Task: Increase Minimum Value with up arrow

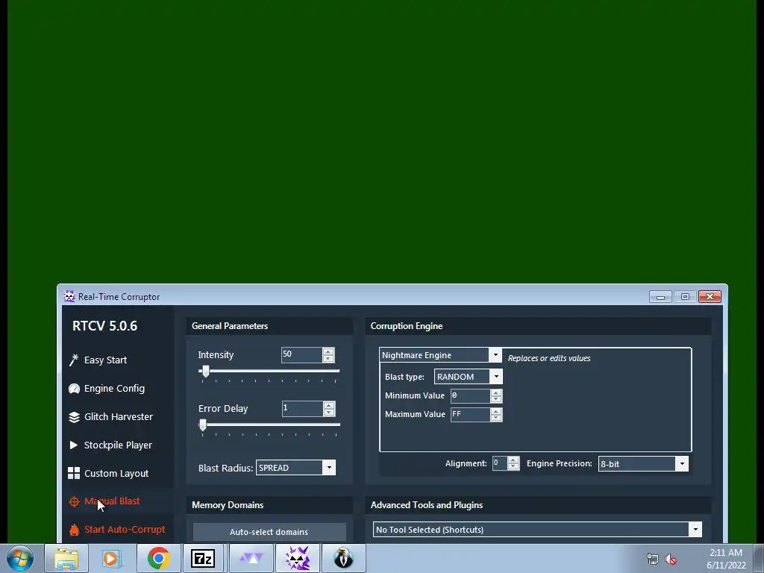Action: [x=496, y=392]
